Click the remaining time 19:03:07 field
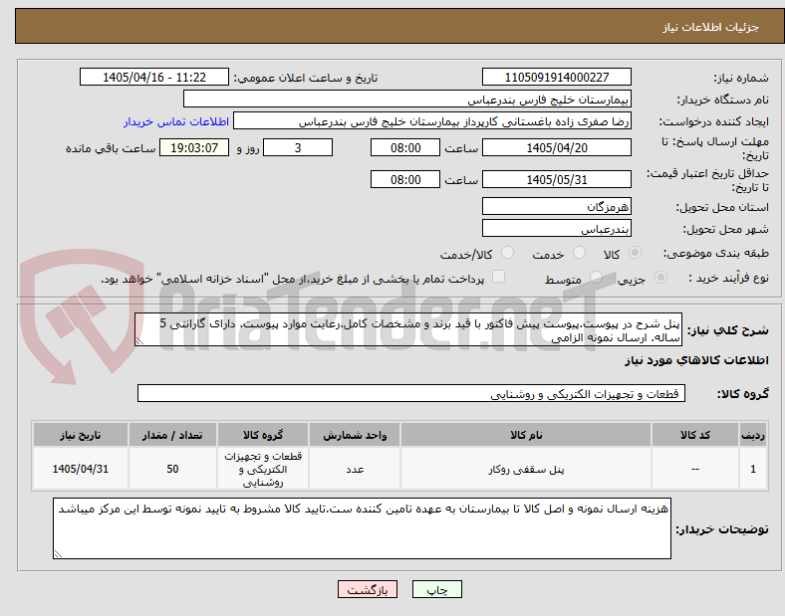 coord(194,148)
